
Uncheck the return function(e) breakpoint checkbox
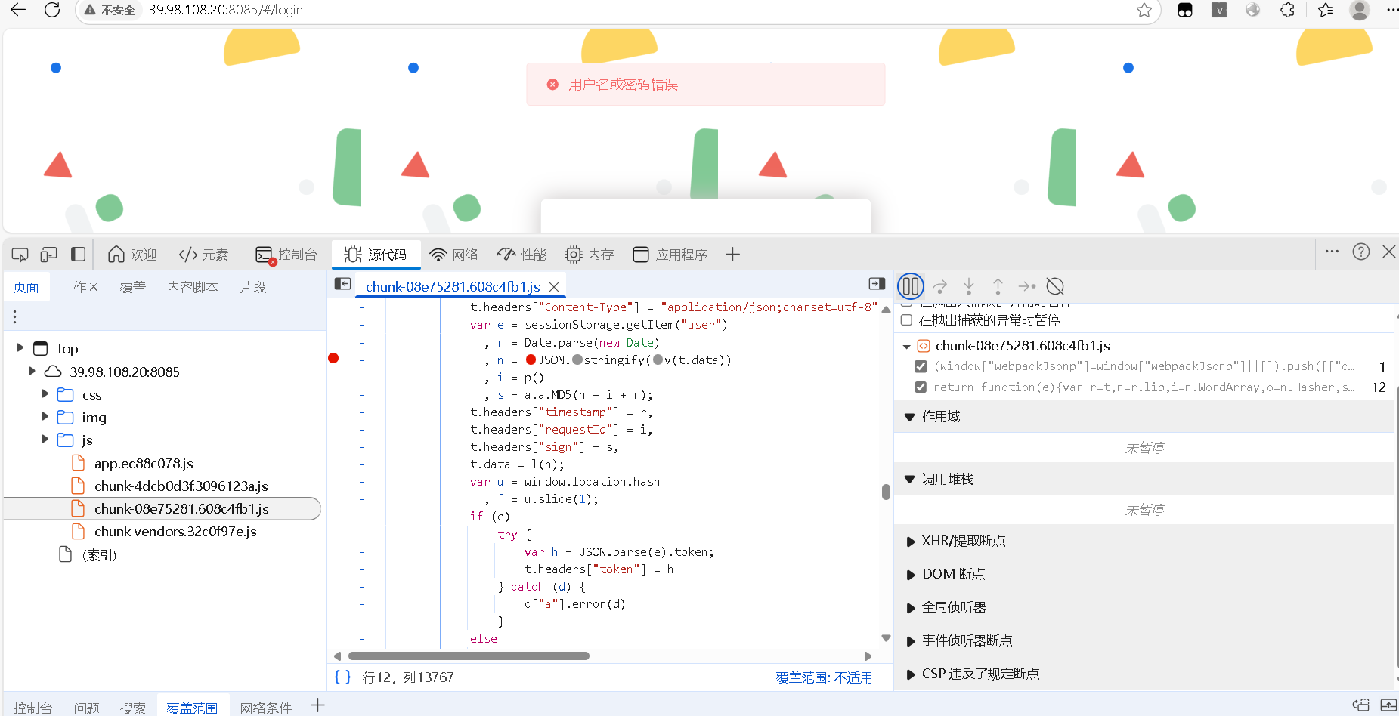tap(921, 387)
